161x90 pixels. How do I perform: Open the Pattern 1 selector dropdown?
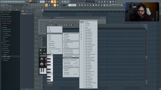72,5
